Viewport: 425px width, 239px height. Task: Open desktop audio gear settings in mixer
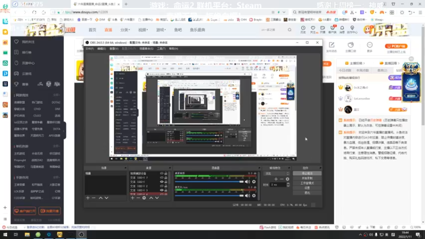point(254,182)
